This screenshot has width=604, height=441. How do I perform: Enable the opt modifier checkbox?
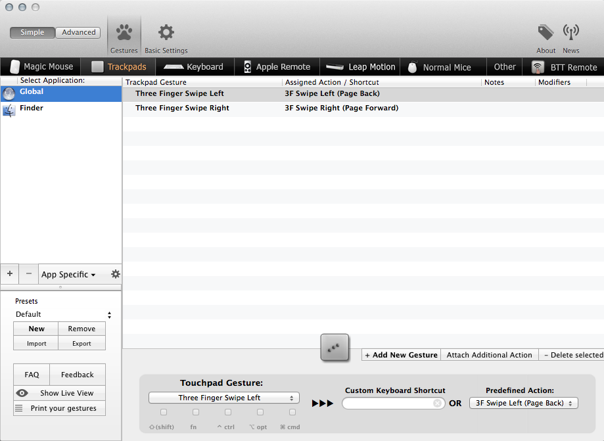260,412
